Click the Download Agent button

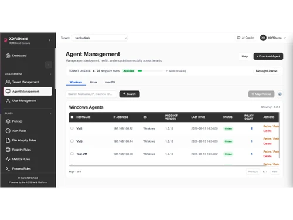pos(268,56)
